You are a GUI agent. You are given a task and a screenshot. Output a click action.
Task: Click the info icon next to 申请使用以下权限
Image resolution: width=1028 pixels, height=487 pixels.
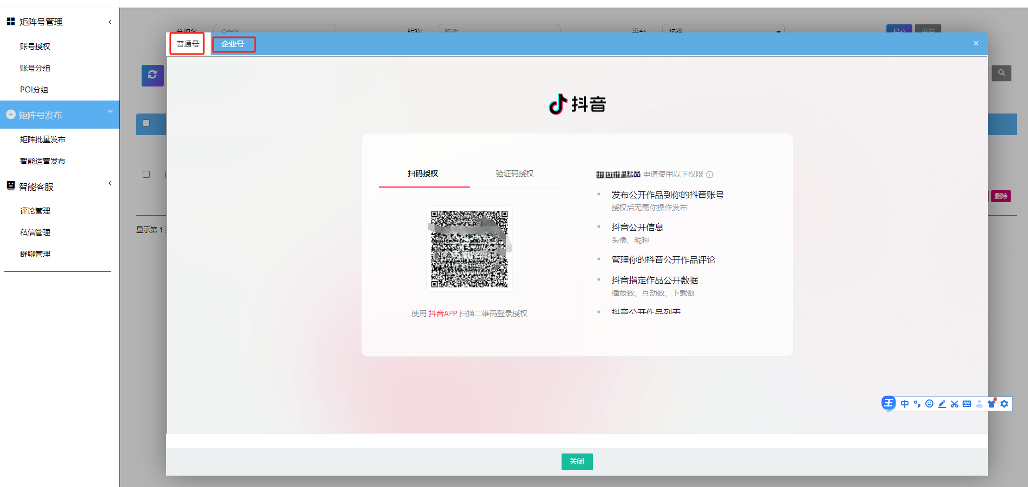pyautogui.click(x=710, y=175)
